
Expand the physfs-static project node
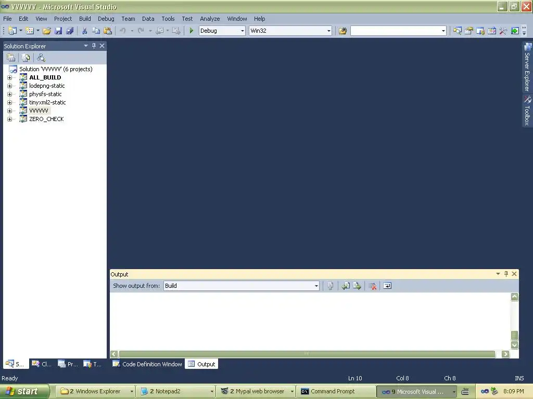9,94
